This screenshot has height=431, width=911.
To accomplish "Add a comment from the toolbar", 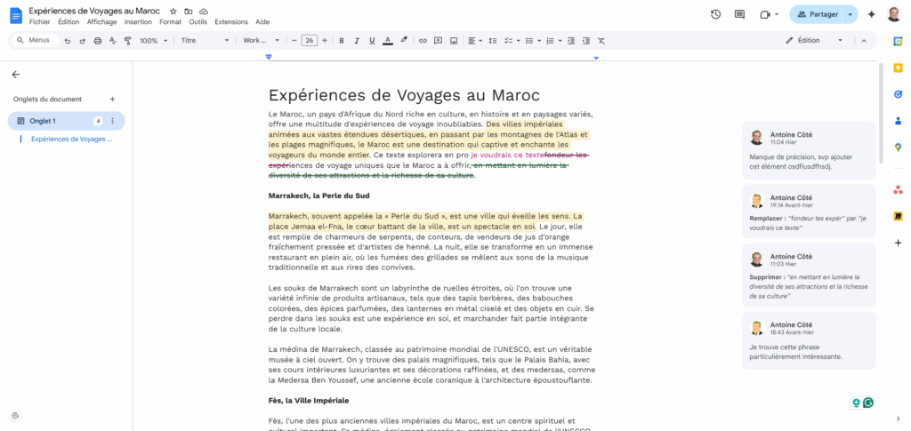I will point(438,41).
